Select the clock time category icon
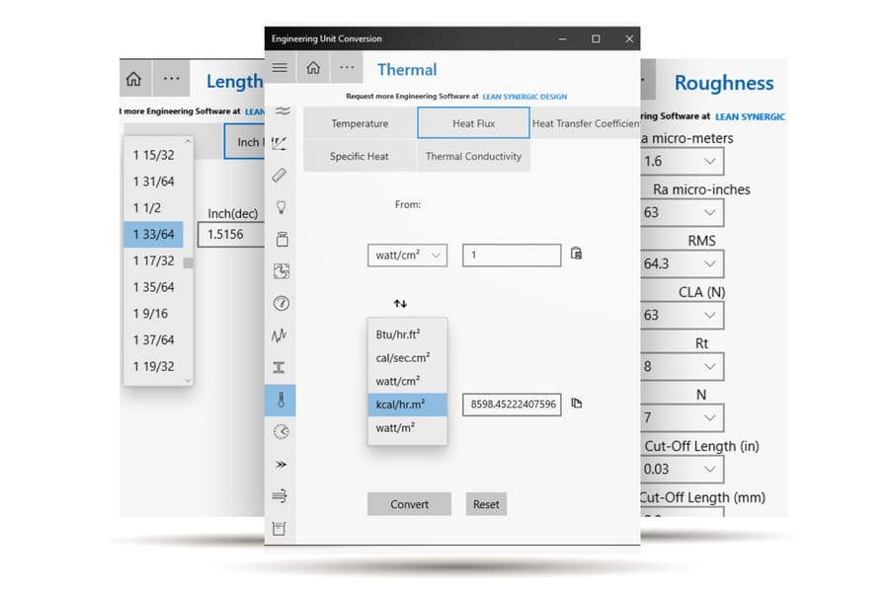Screen dimensions: 889x592 [x=281, y=432]
